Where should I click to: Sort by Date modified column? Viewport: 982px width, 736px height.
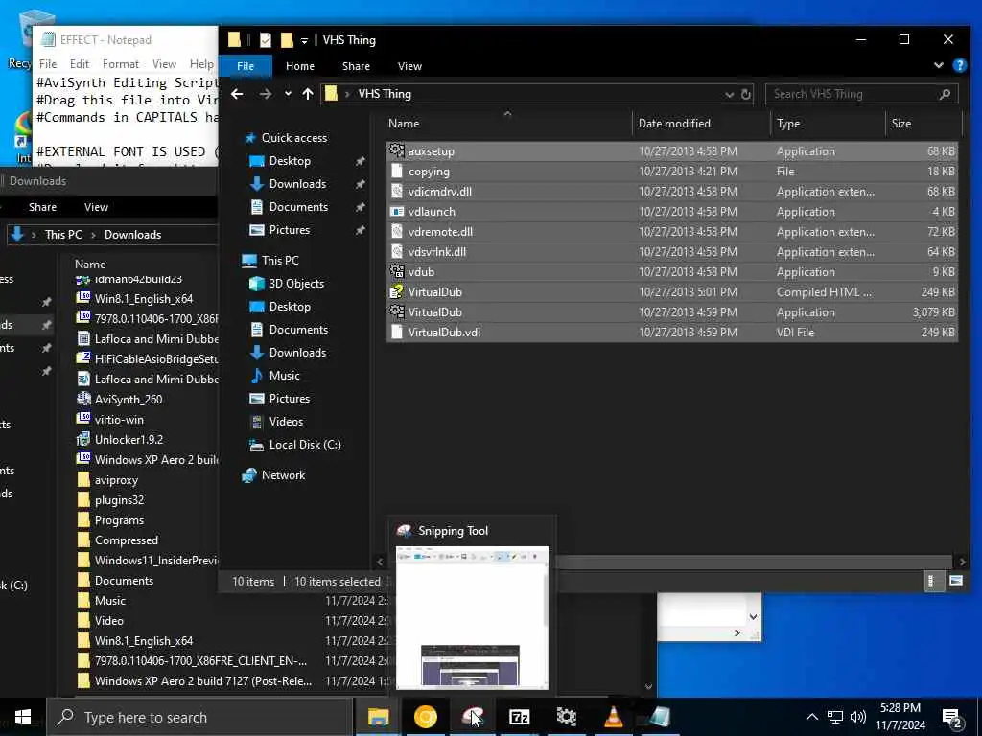701,124
